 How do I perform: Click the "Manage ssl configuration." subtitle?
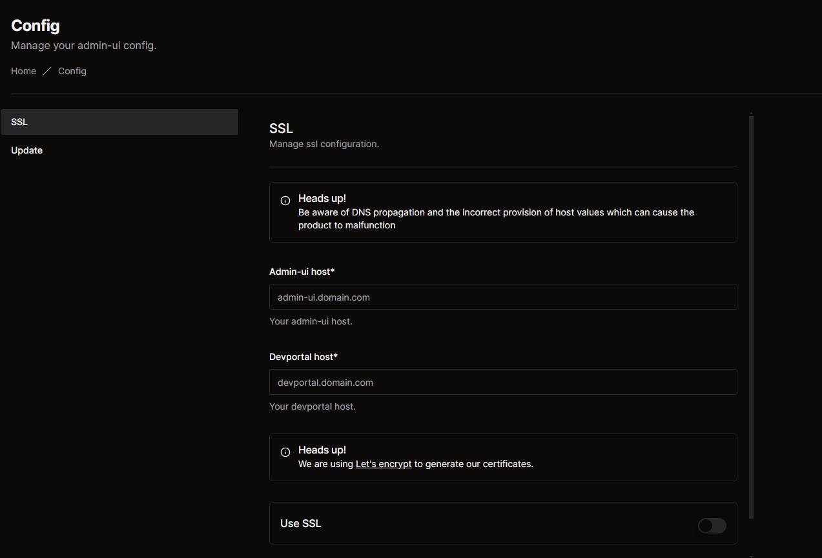(324, 144)
